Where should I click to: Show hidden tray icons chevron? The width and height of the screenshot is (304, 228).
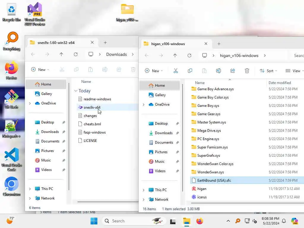[x=228, y=221]
